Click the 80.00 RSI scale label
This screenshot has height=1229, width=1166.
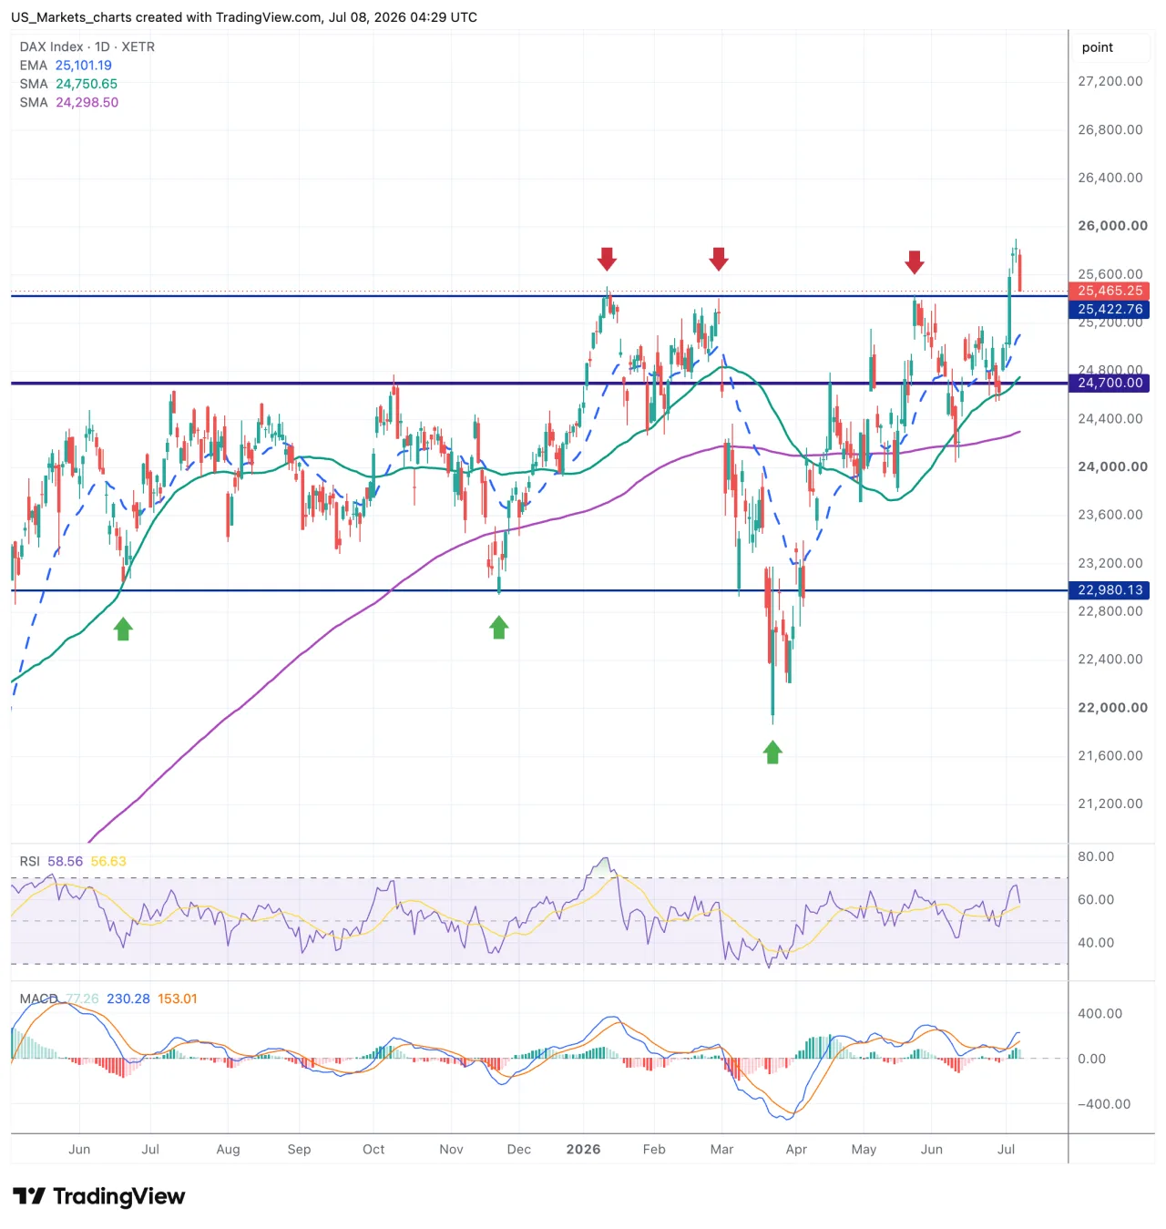click(x=1096, y=856)
